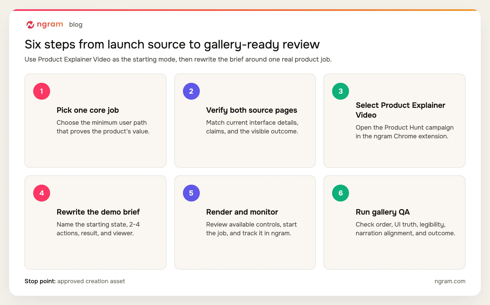Image resolution: width=490 pixels, height=305 pixels.
Task: Click the 'Pick one core job' heading
Action: point(88,110)
